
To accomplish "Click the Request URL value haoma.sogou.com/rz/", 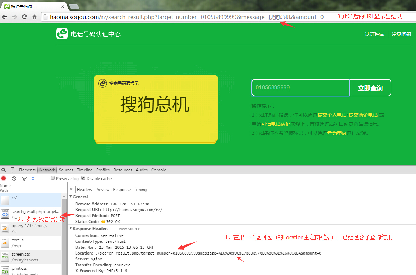I will [133, 210].
